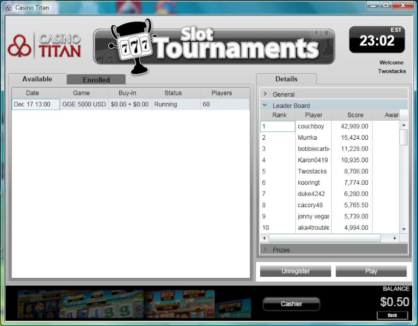The image size is (418, 326).
Task: Click the horizontal scroll left arrow
Action: click(x=264, y=238)
